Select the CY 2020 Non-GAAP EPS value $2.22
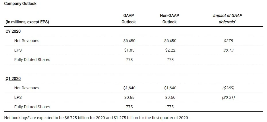This screenshot has height=122, width=267. click(170, 50)
